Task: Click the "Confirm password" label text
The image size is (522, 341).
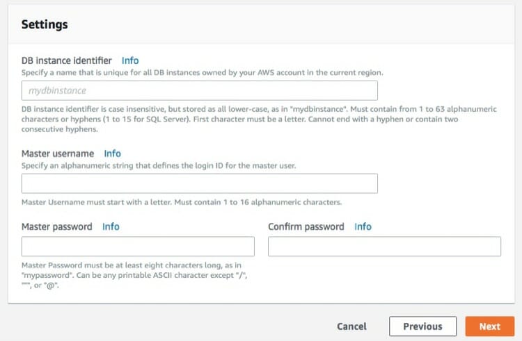Action: point(306,226)
